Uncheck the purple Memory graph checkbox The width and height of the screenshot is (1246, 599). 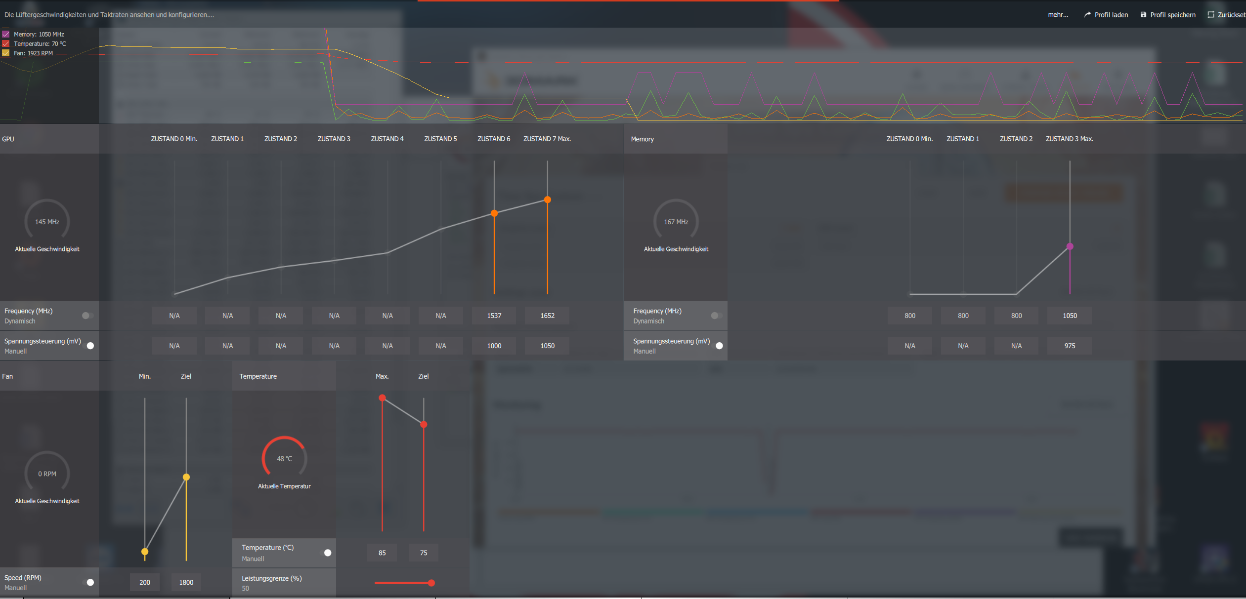6,34
